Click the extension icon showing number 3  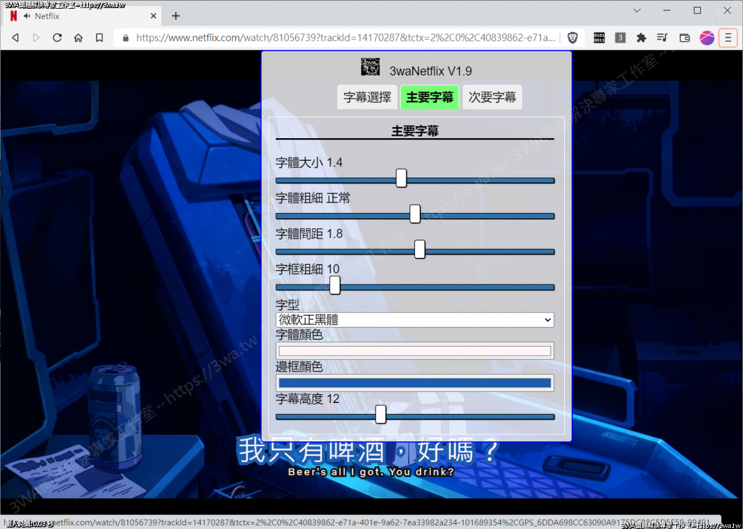620,37
